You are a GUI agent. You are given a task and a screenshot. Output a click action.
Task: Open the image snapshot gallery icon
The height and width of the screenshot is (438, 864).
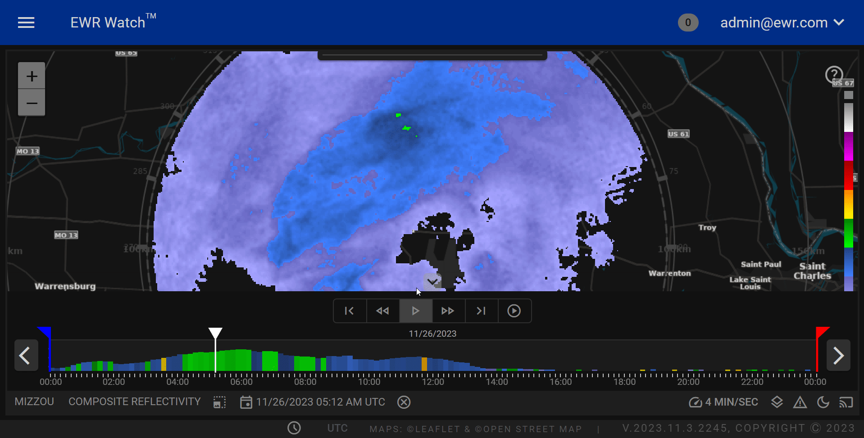point(219,402)
